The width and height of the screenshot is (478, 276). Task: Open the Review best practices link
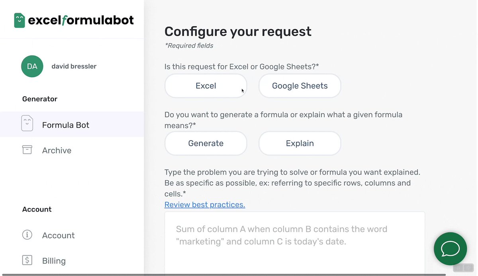click(205, 205)
